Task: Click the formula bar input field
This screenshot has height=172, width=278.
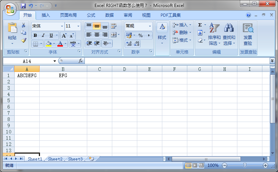Action: pyautogui.click(x=177, y=61)
